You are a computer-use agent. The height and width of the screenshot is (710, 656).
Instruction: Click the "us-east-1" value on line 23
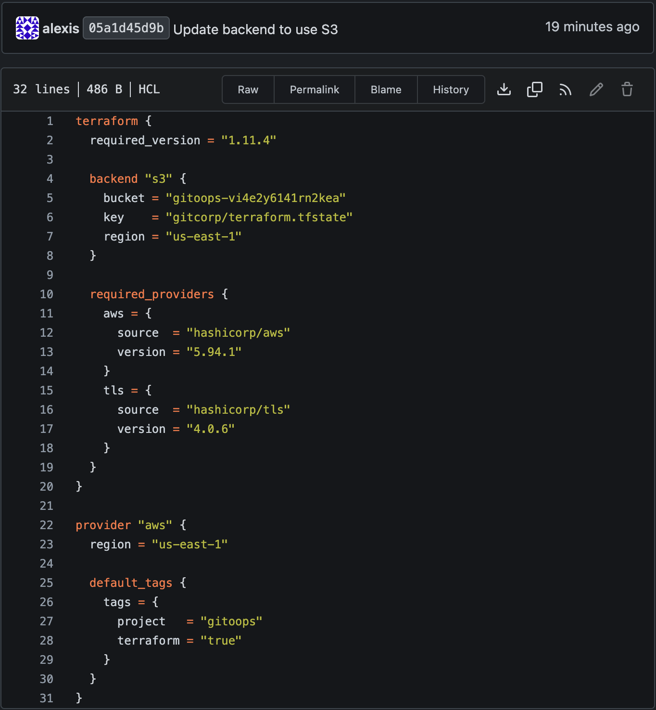pyautogui.click(x=190, y=545)
